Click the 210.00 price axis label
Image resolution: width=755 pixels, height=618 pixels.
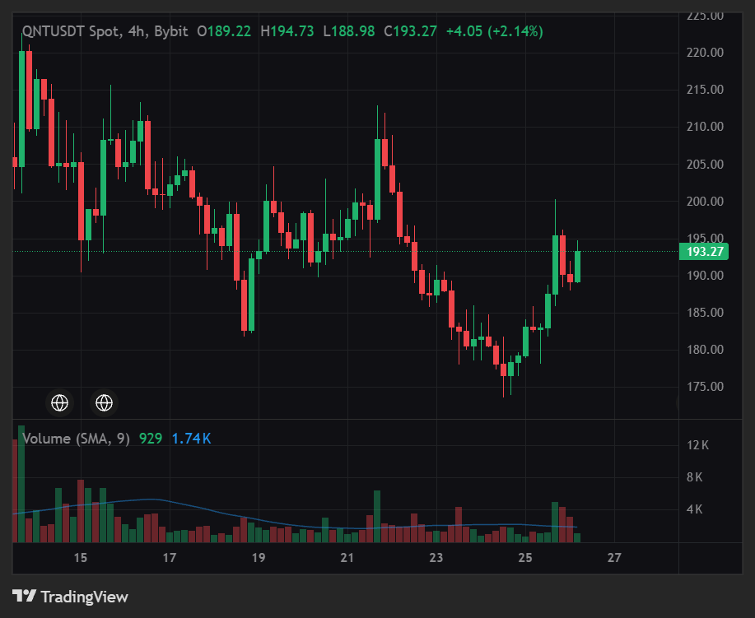pos(705,127)
